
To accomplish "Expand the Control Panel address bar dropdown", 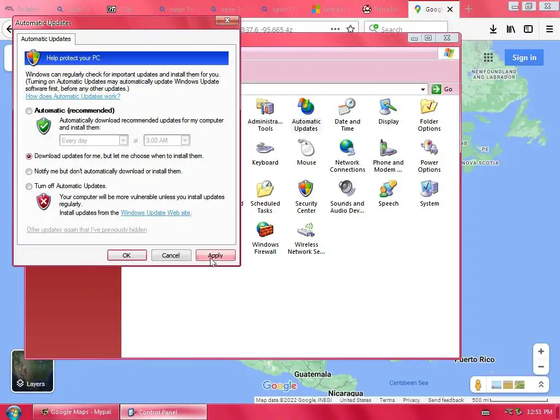I will pos(423,89).
